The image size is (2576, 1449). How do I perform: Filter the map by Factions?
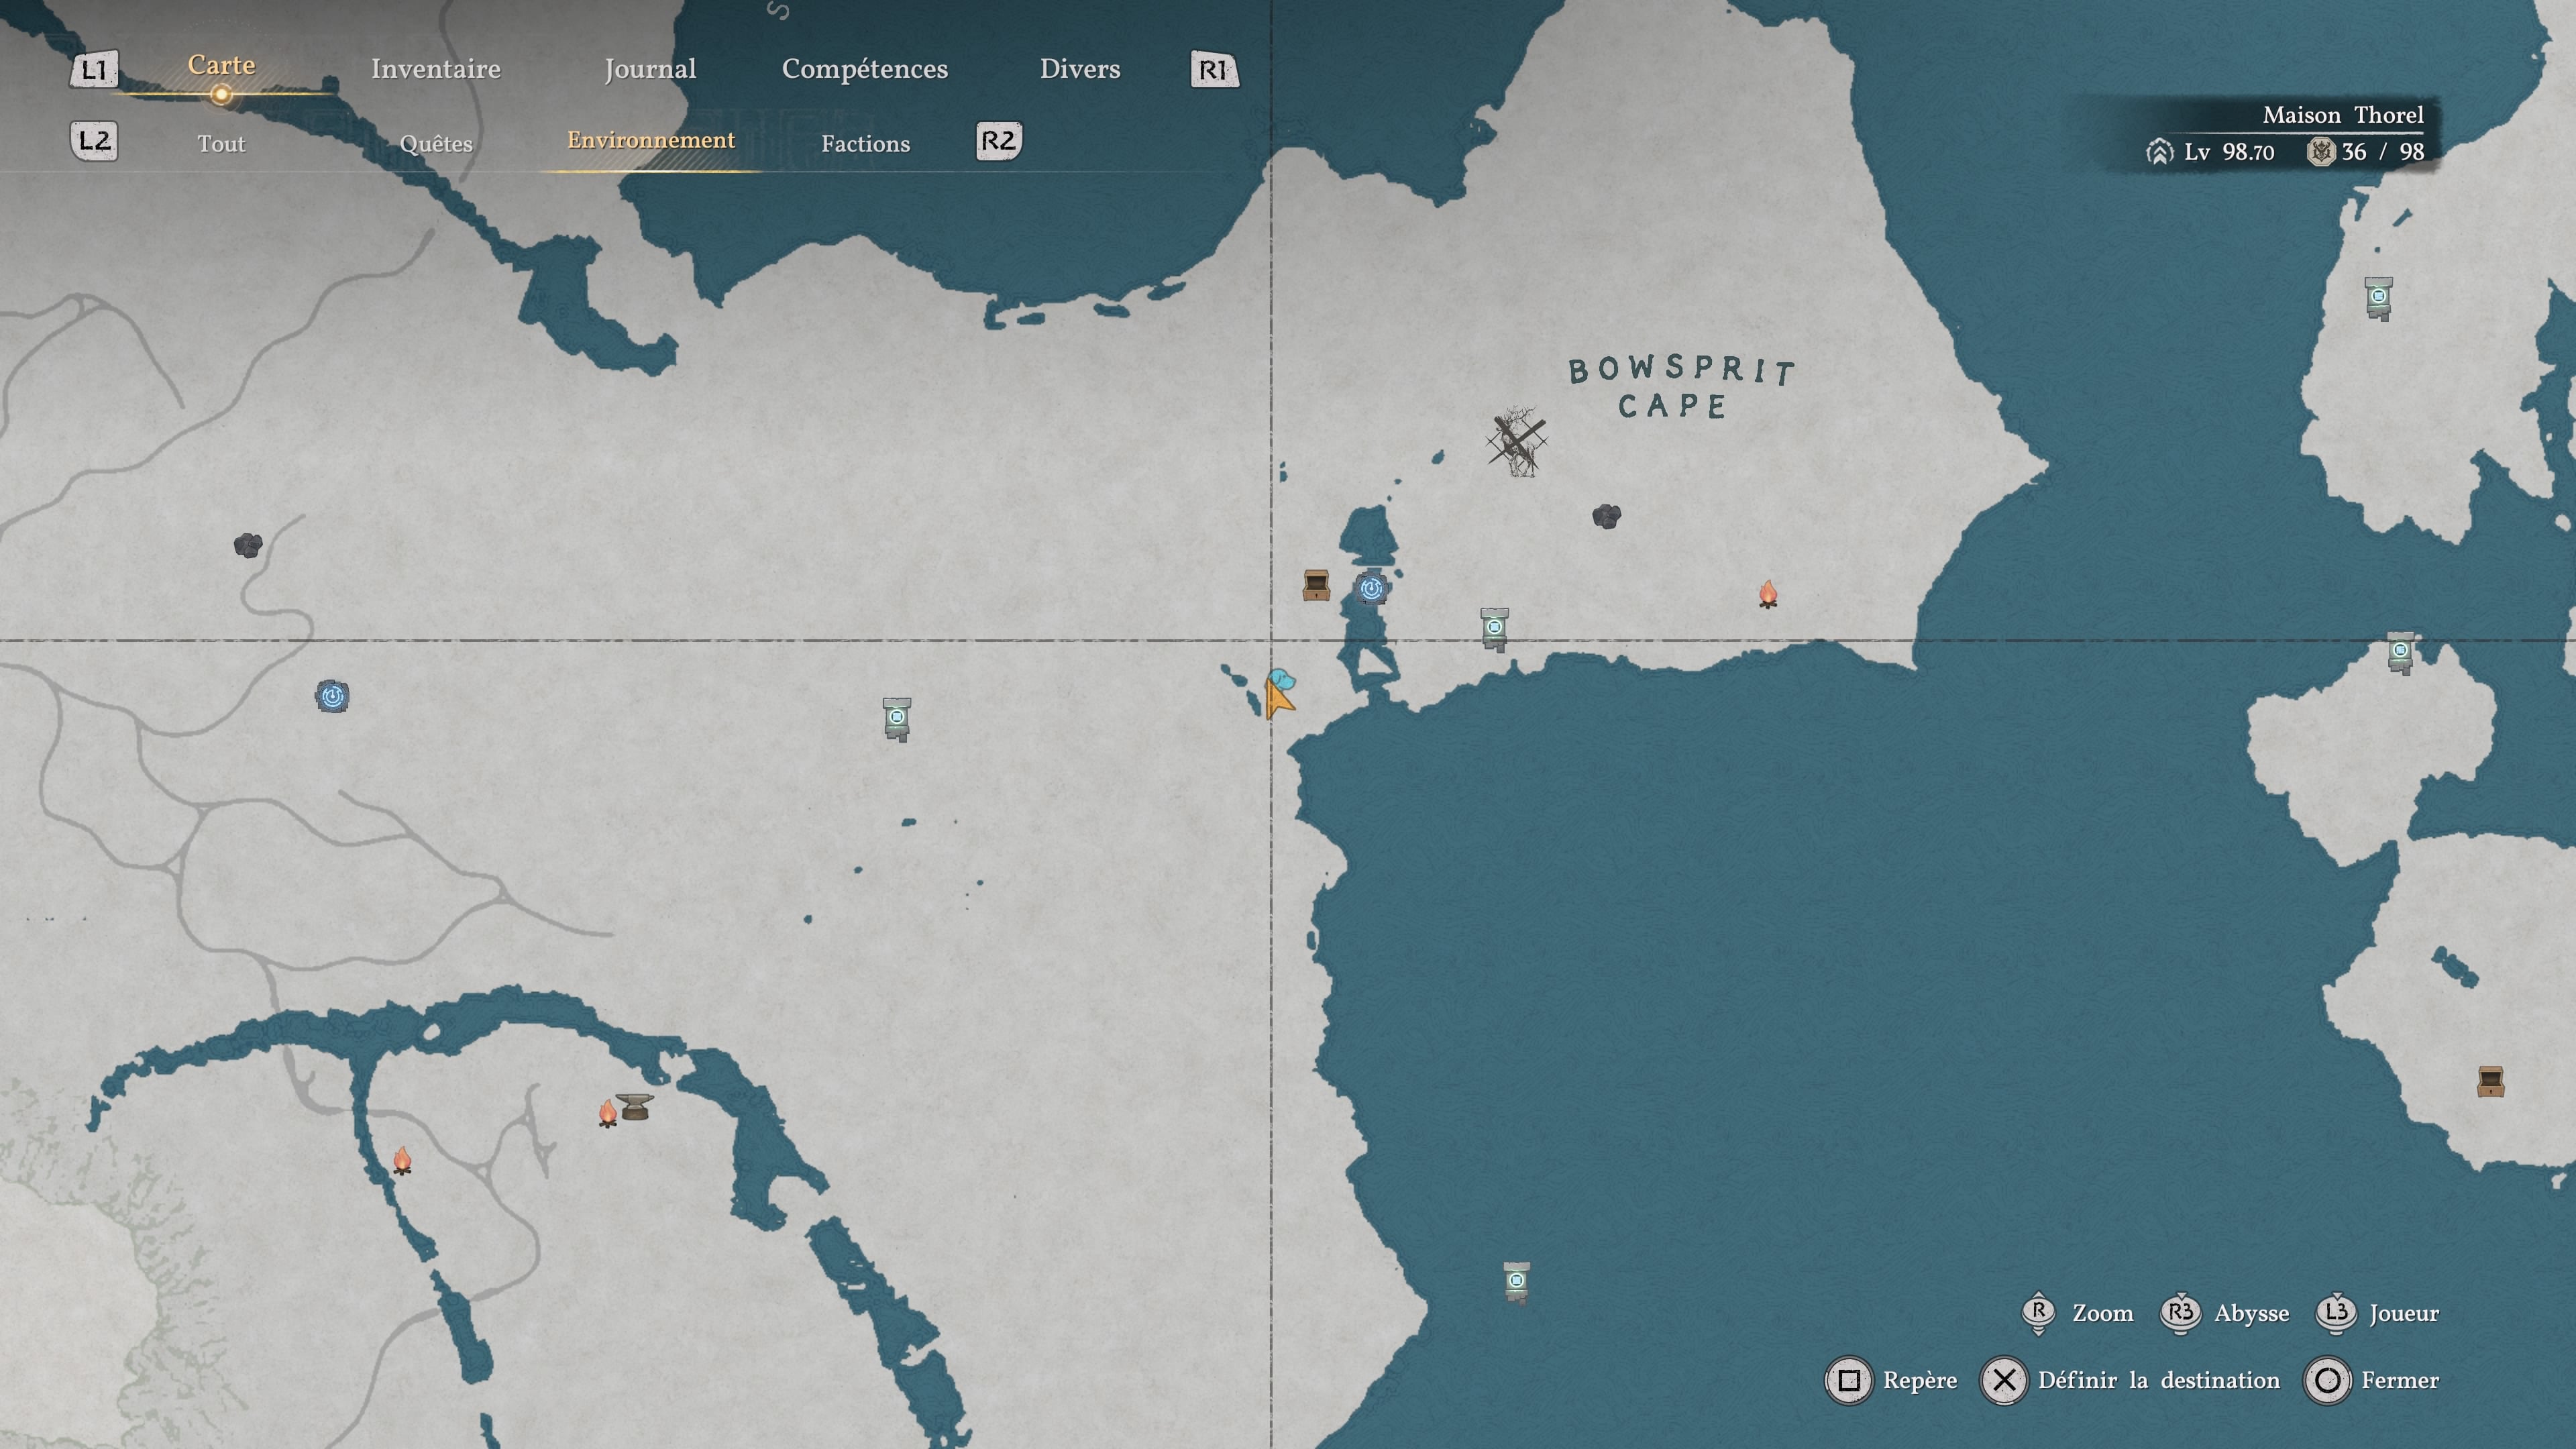click(x=865, y=144)
